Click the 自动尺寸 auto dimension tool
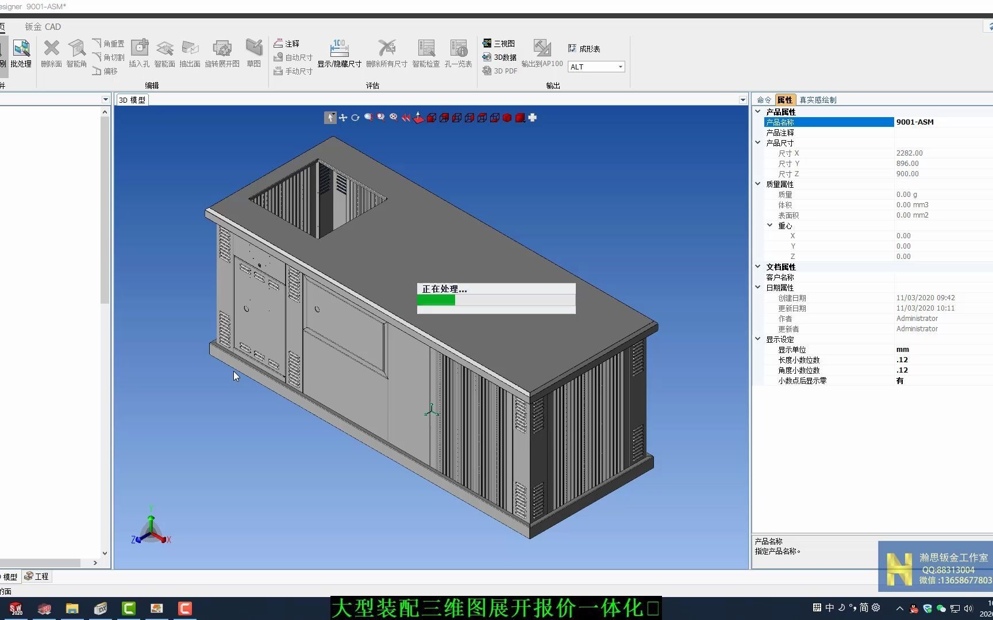Image resolution: width=993 pixels, height=620 pixels. (x=293, y=57)
